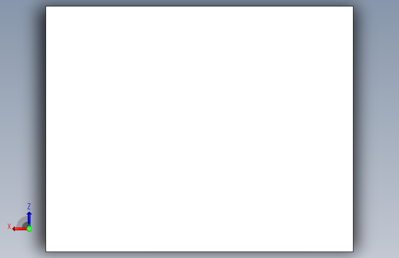
Task: Click the tip of the X axis arrowhead
Action: point(12,229)
